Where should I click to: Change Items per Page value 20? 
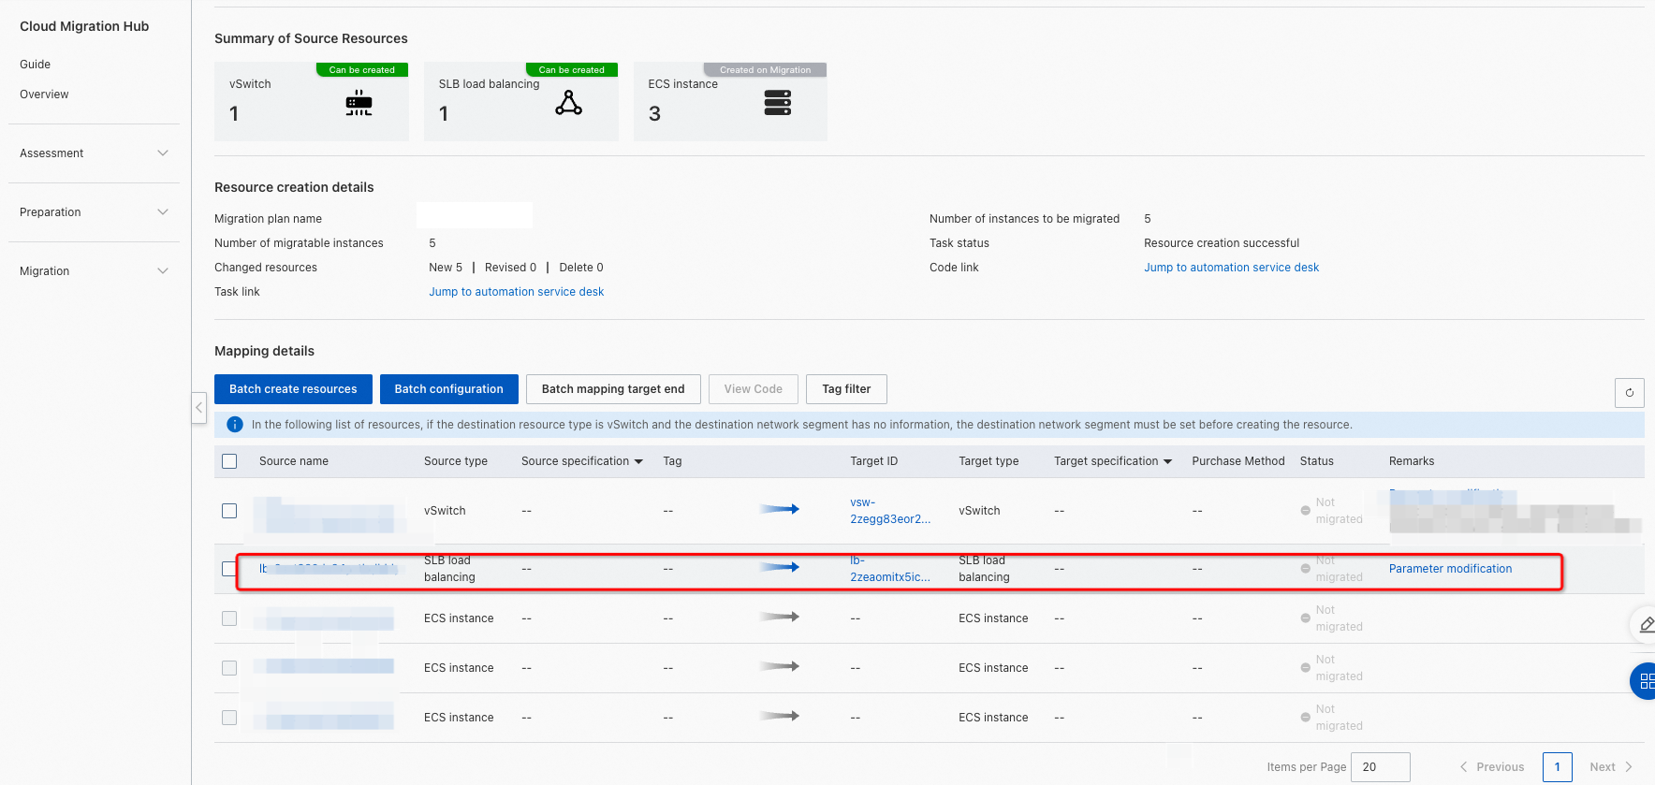(1380, 767)
